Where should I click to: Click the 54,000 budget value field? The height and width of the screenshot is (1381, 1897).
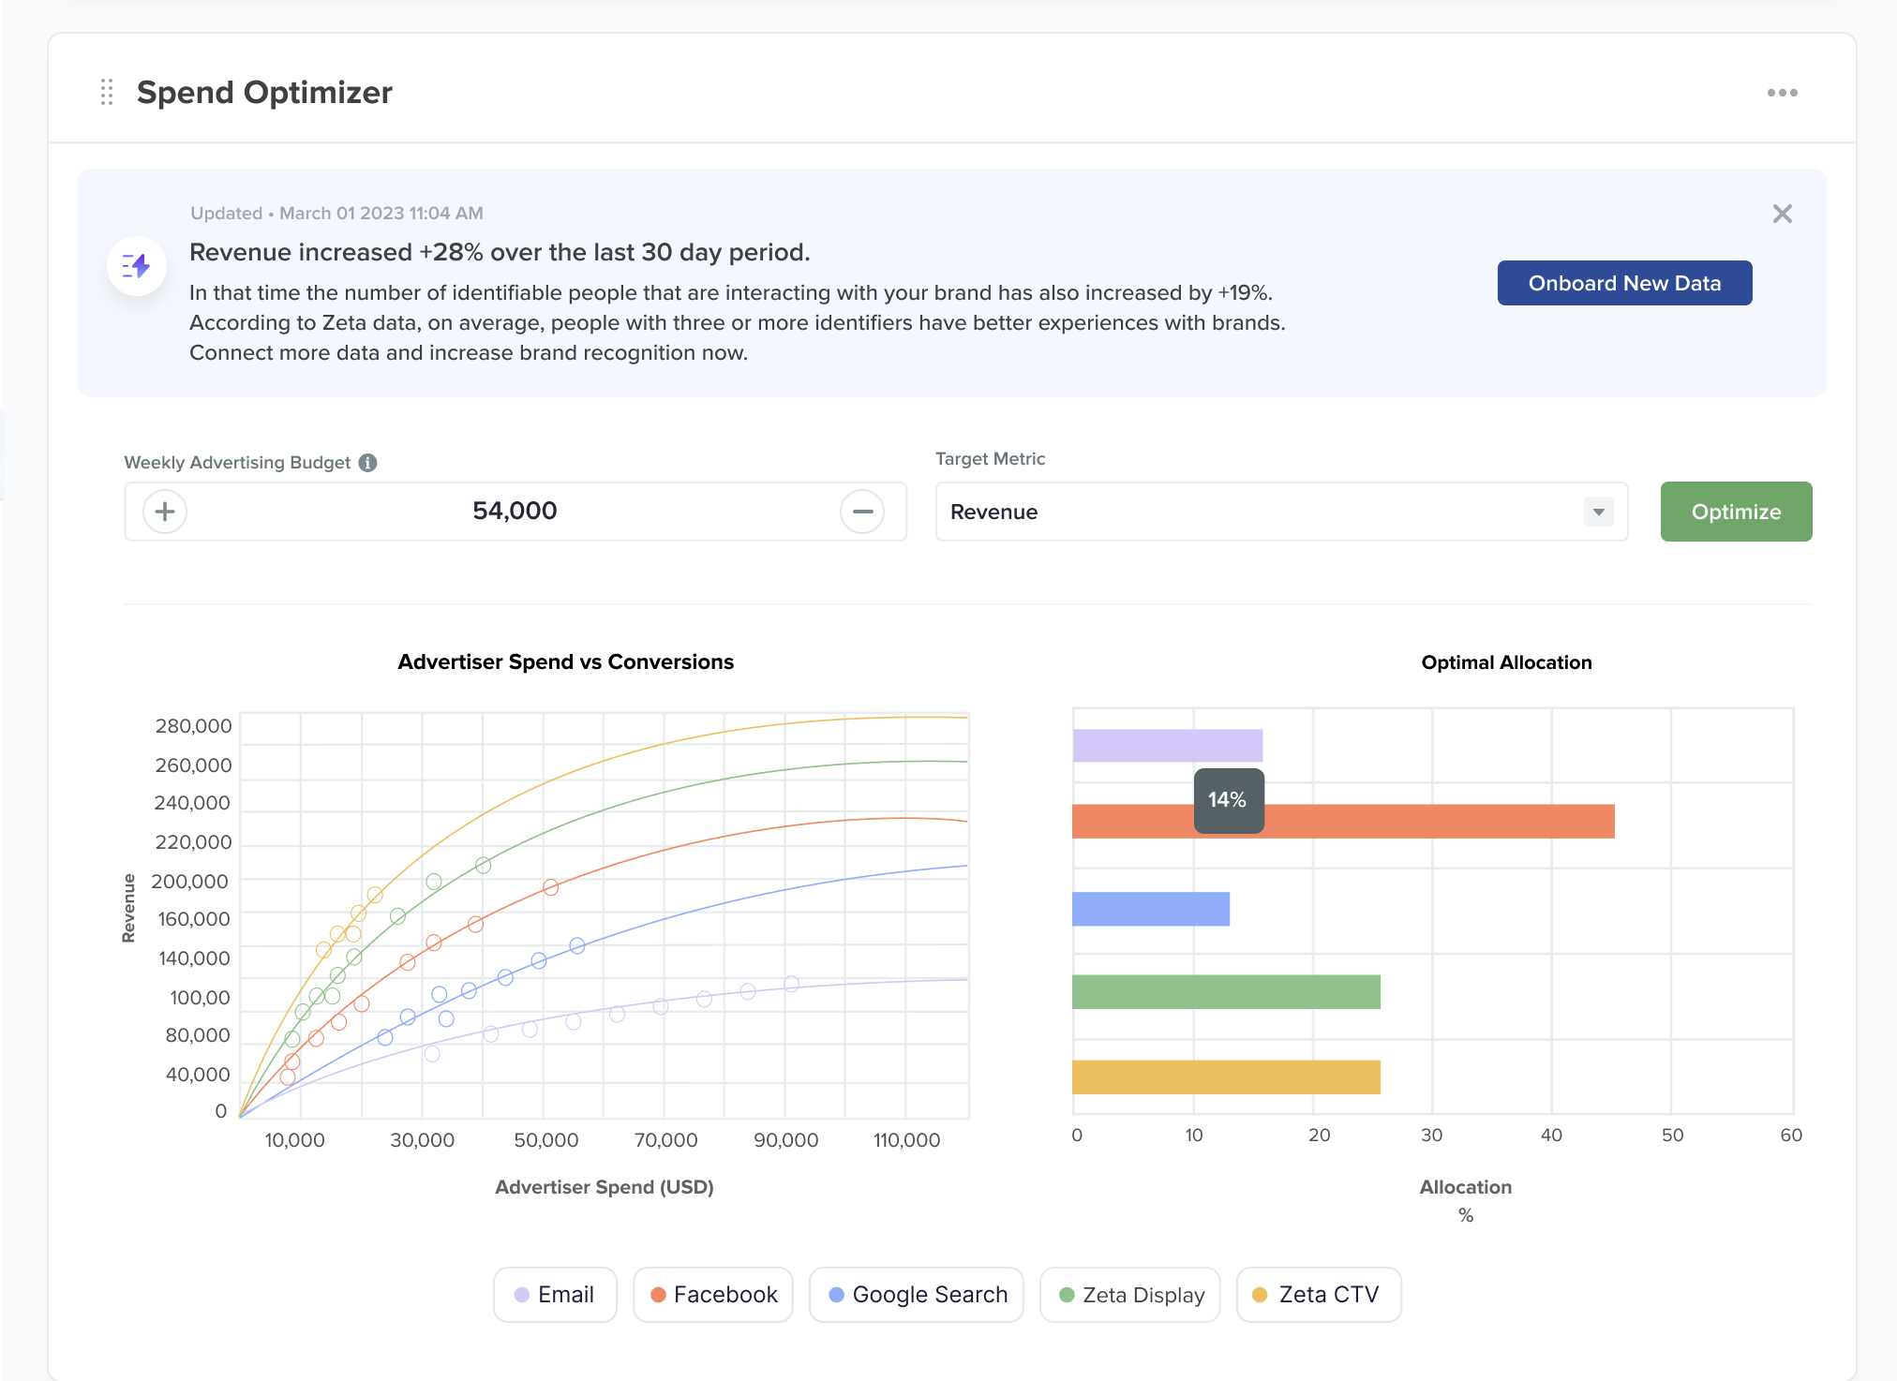514,512
